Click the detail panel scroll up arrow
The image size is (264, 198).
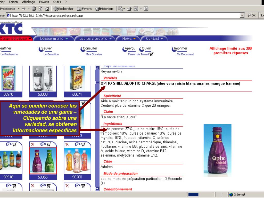97,68
